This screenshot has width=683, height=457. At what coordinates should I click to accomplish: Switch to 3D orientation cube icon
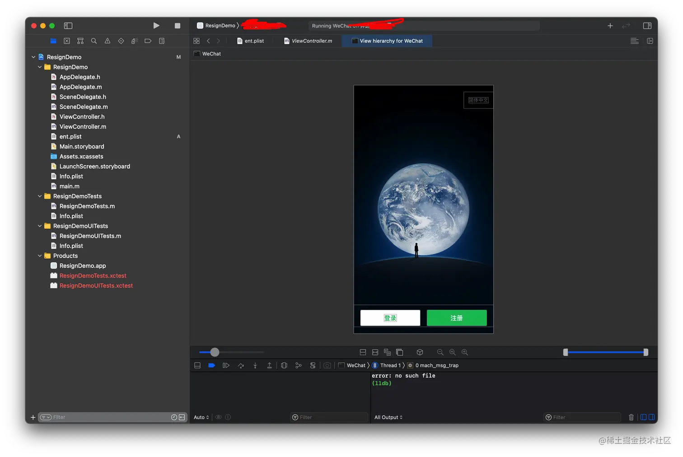[420, 352]
